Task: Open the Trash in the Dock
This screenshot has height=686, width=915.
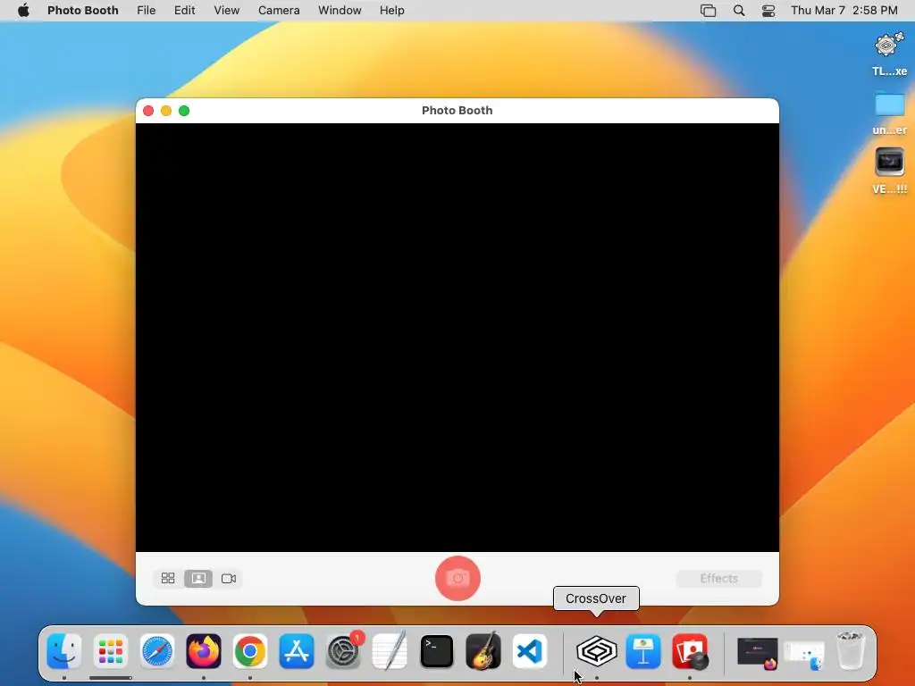Action: pos(851,650)
